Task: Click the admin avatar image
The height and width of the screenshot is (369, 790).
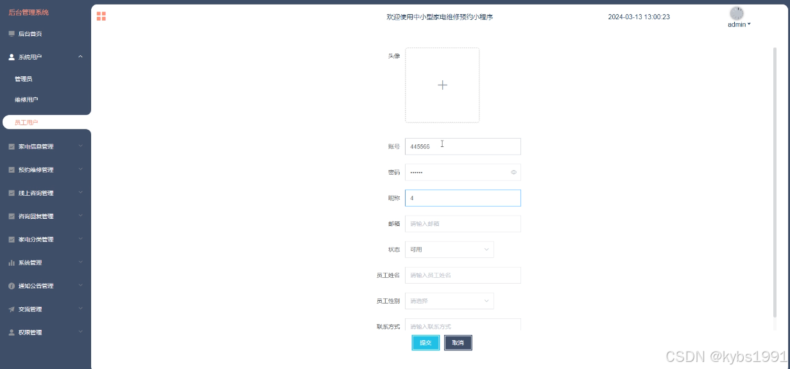Action: pyautogui.click(x=737, y=13)
